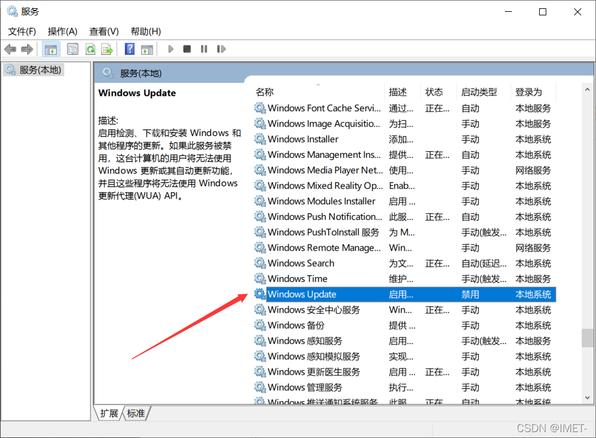Click the Enab... description of Windows Mixed Reality
This screenshot has height=438, width=596.
click(x=402, y=186)
